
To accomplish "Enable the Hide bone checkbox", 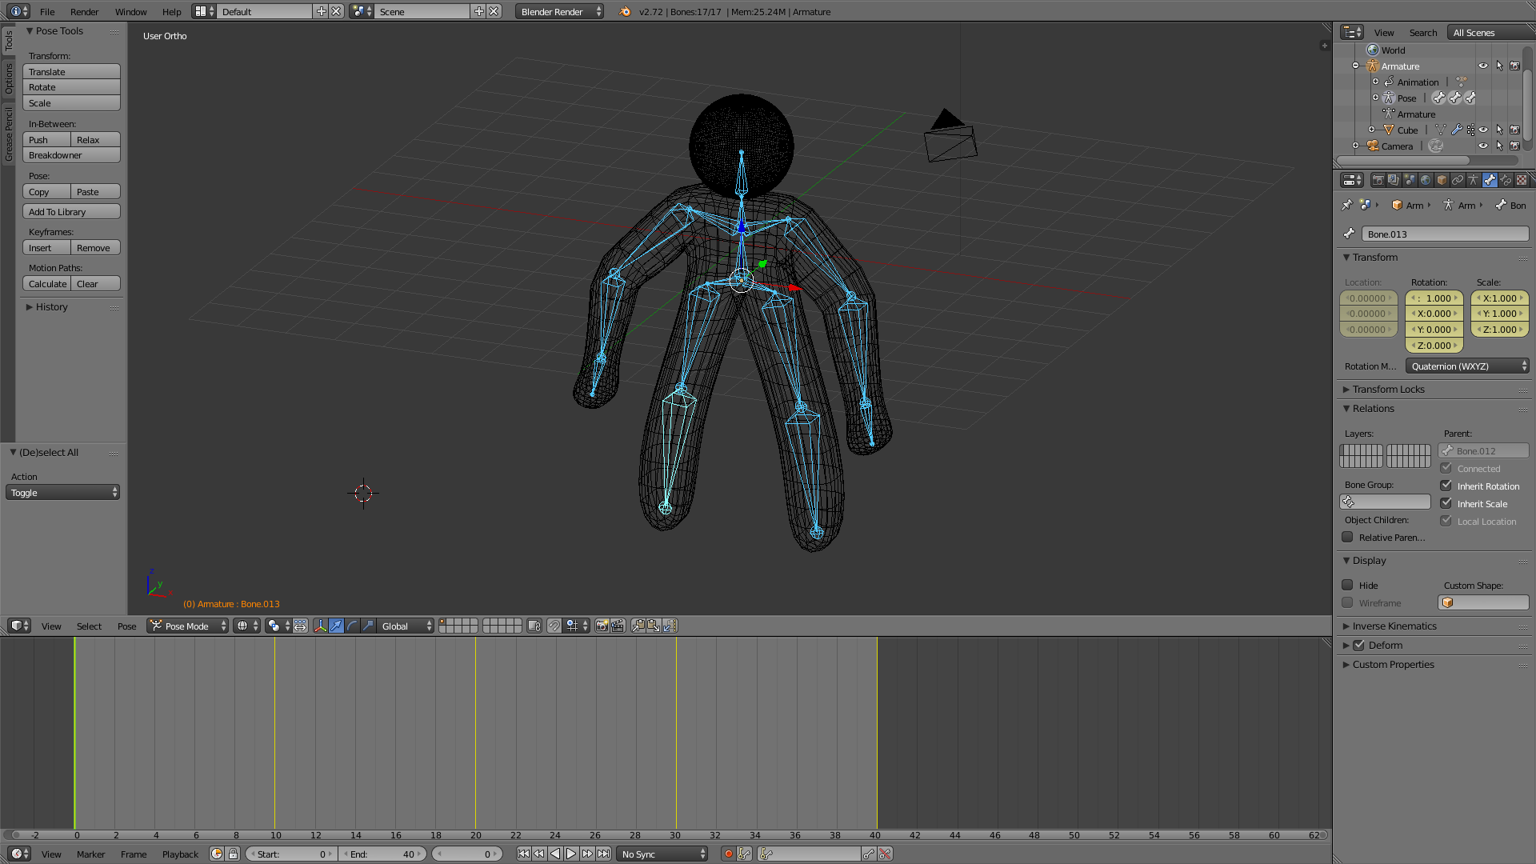I will 1347,586.
